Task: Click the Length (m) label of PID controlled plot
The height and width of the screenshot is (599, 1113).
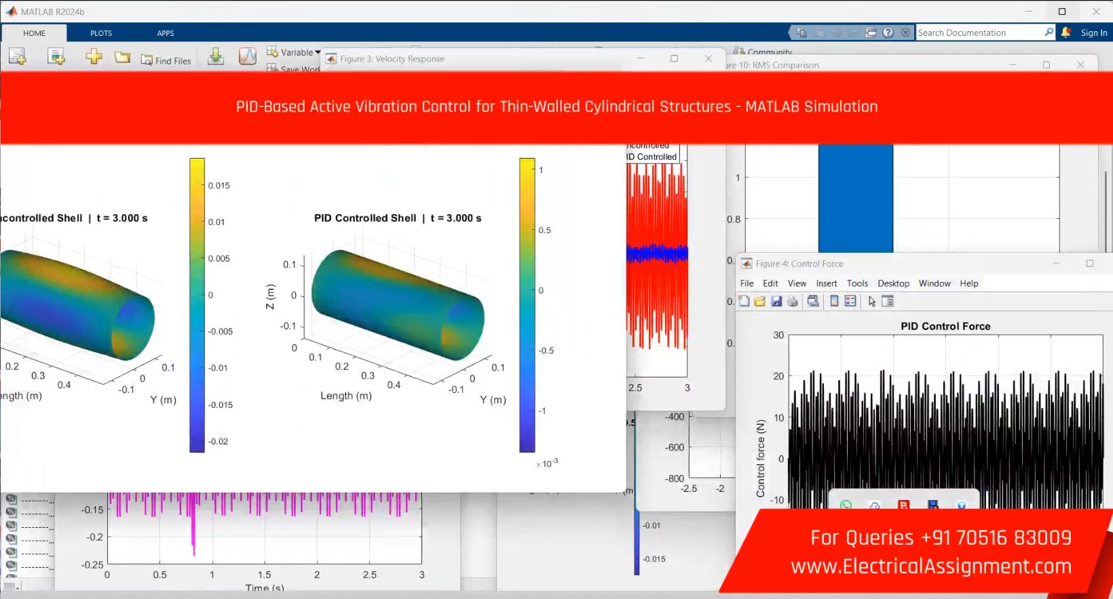Action: [x=346, y=396]
